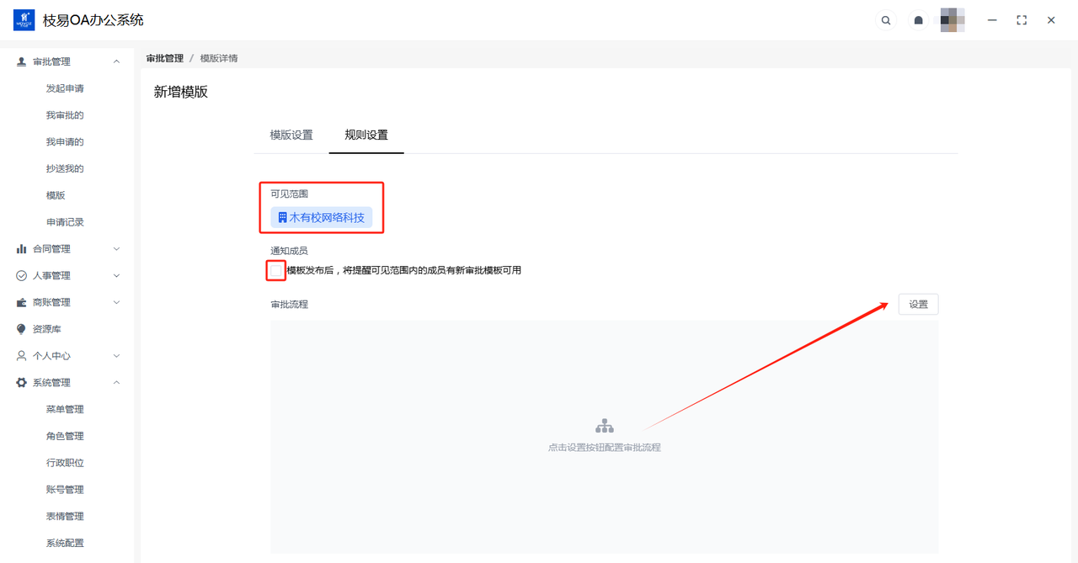The image size is (1078, 563).
Task: Enable the 通知成员 notification checkbox
Action: point(276,270)
